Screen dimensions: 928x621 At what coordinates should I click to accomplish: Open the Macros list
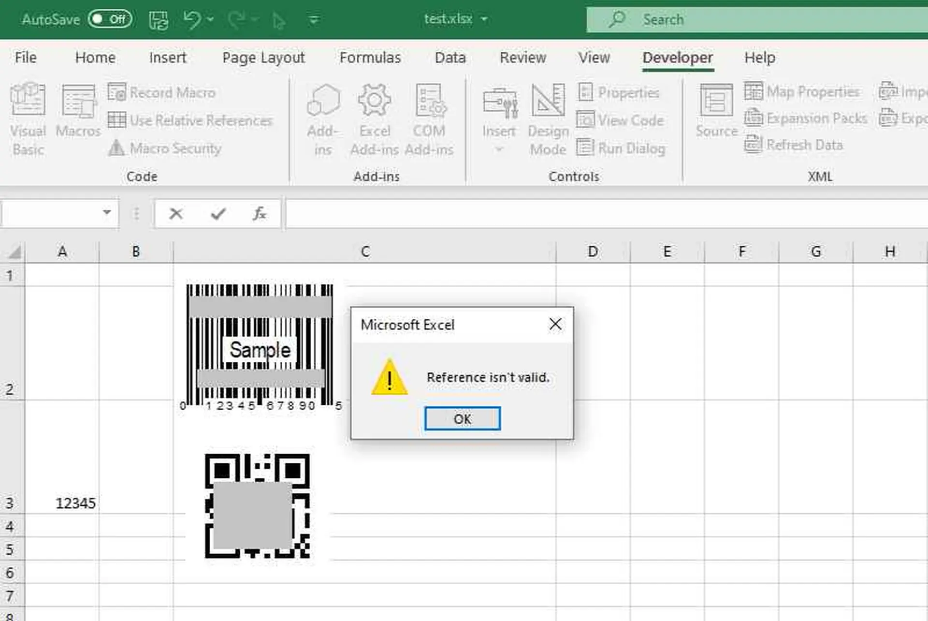tap(78, 111)
